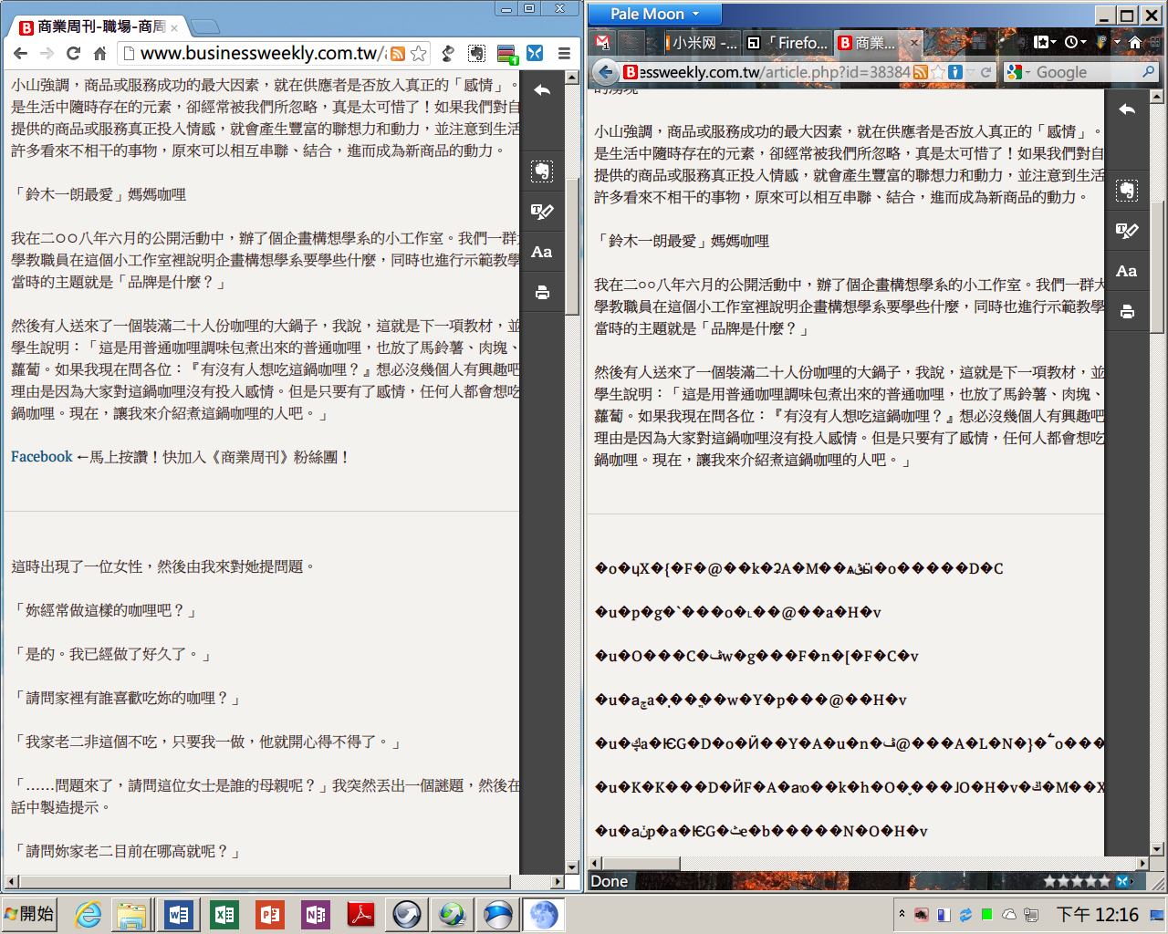Click the Evernote Web Clipper extension in Chrome's toolbar
The width and height of the screenshot is (1168, 934).
coord(476,54)
